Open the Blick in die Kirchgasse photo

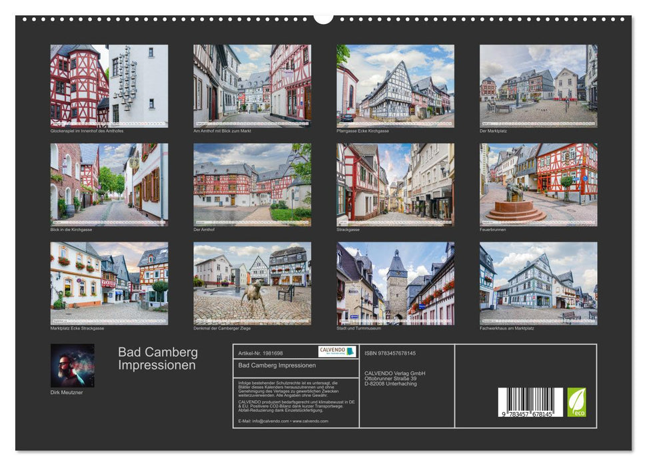point(109,184)
